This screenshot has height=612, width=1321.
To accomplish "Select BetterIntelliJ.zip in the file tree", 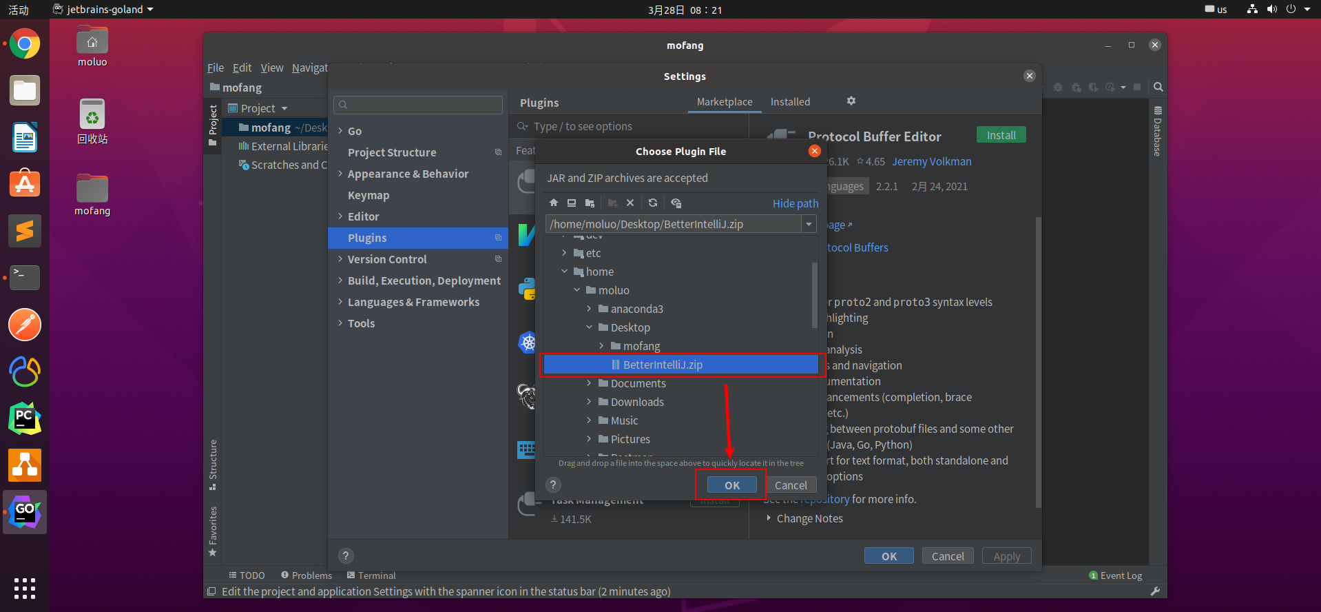I will 681,365.
